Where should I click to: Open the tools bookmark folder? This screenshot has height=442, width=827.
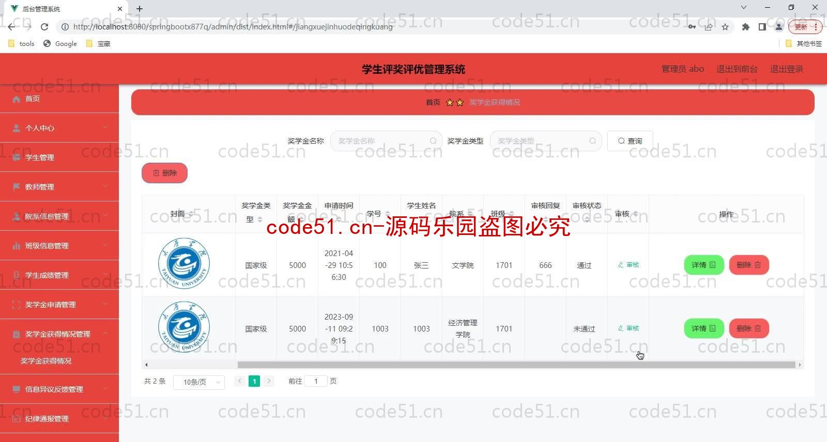[22, 44]
